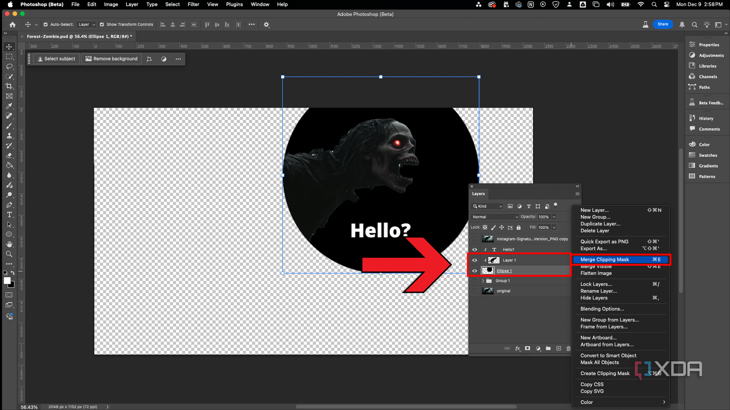Open the Filter menu in menu bar
The image size is (730, 410).
click(193, 4)
